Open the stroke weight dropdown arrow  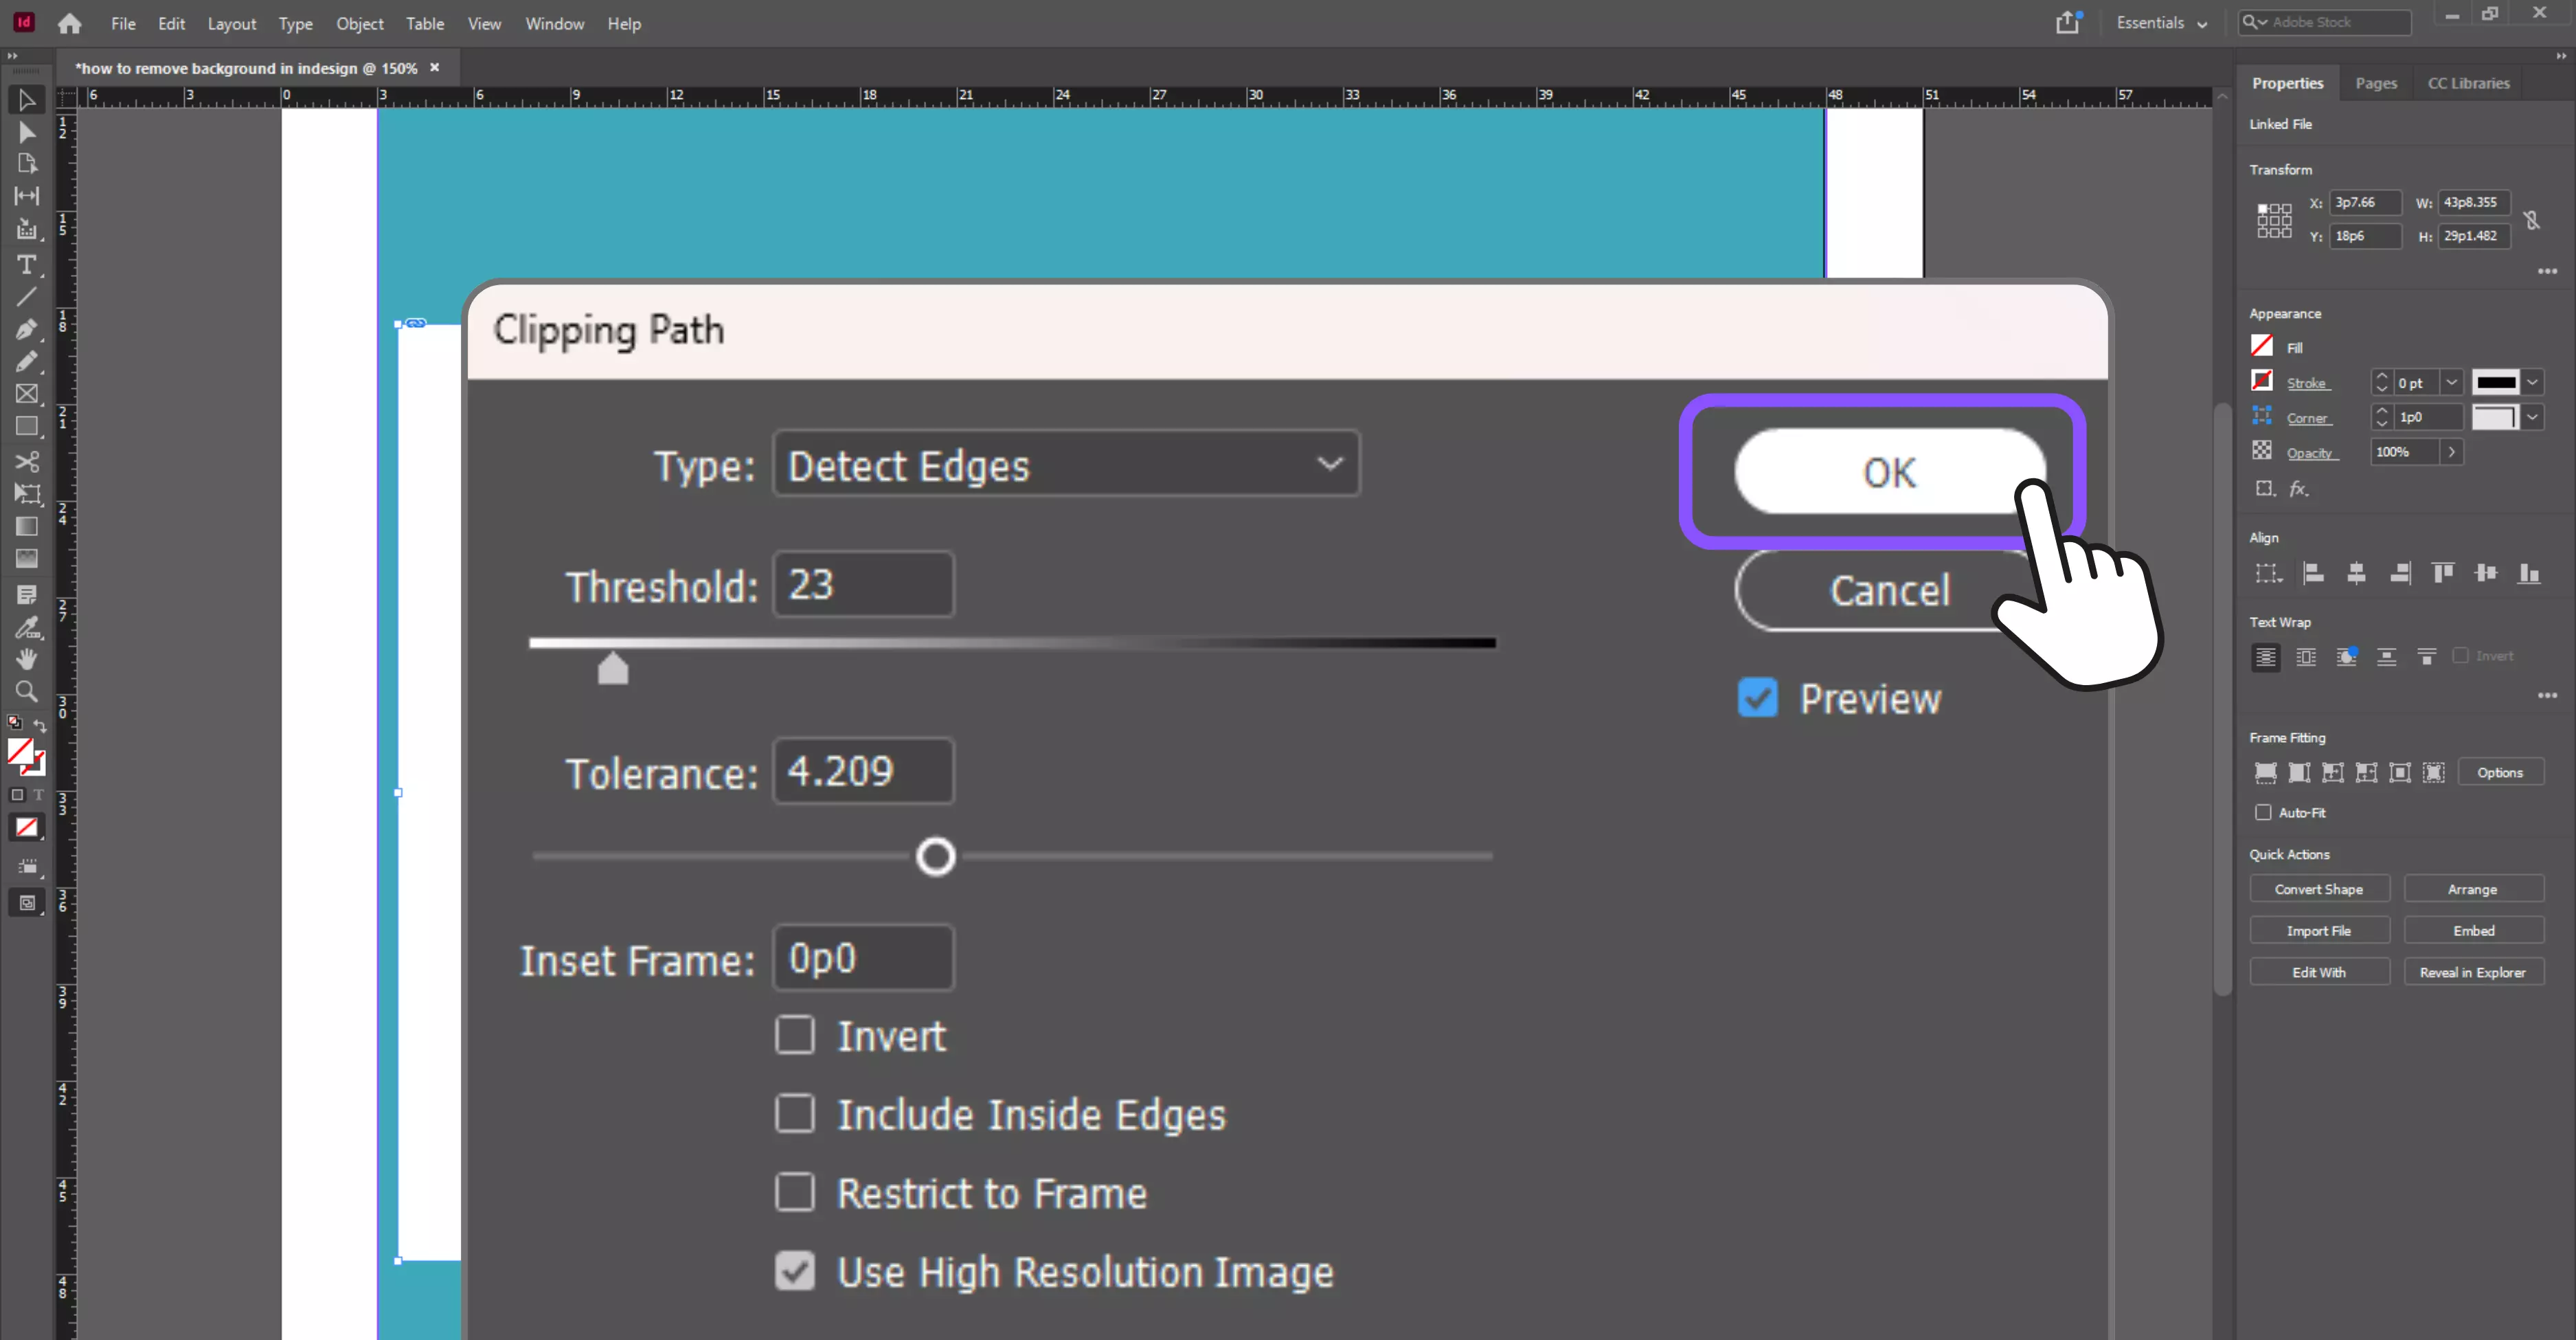click(x=2451, y=382)
